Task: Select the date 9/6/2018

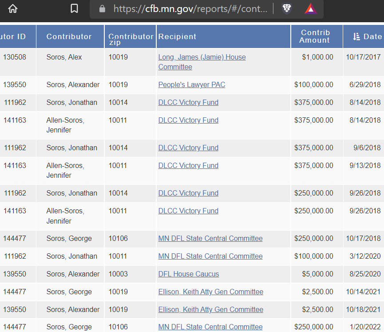Action: tap(367, 148)
